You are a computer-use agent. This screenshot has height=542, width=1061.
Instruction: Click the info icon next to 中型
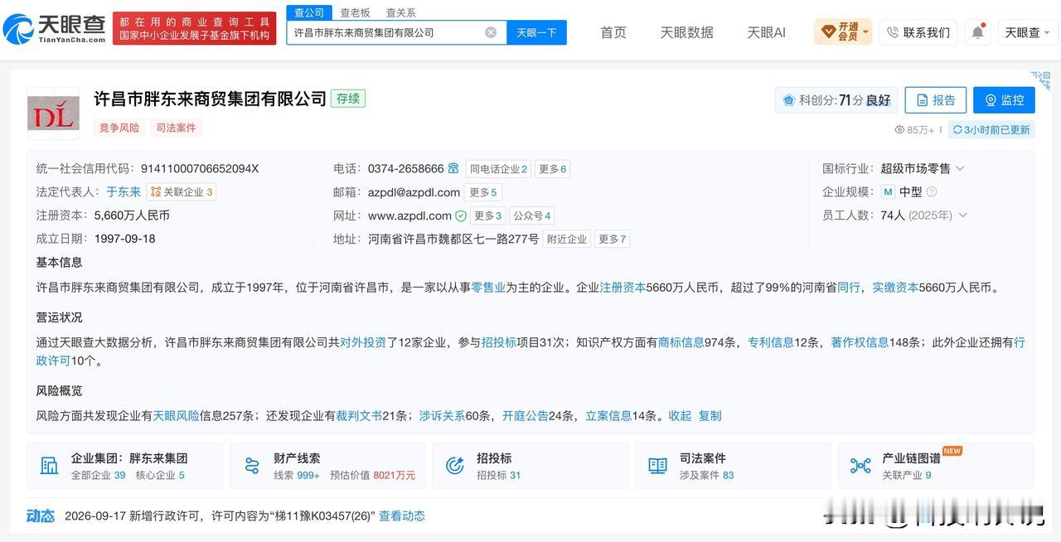[x=932, y=191]
